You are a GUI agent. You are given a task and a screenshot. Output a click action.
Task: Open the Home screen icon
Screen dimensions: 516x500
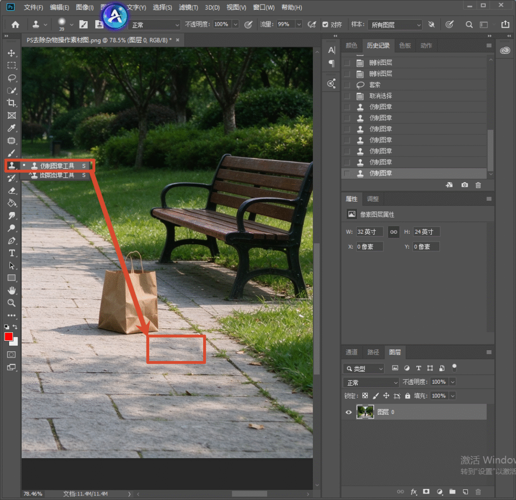click(x=15, y=25)
